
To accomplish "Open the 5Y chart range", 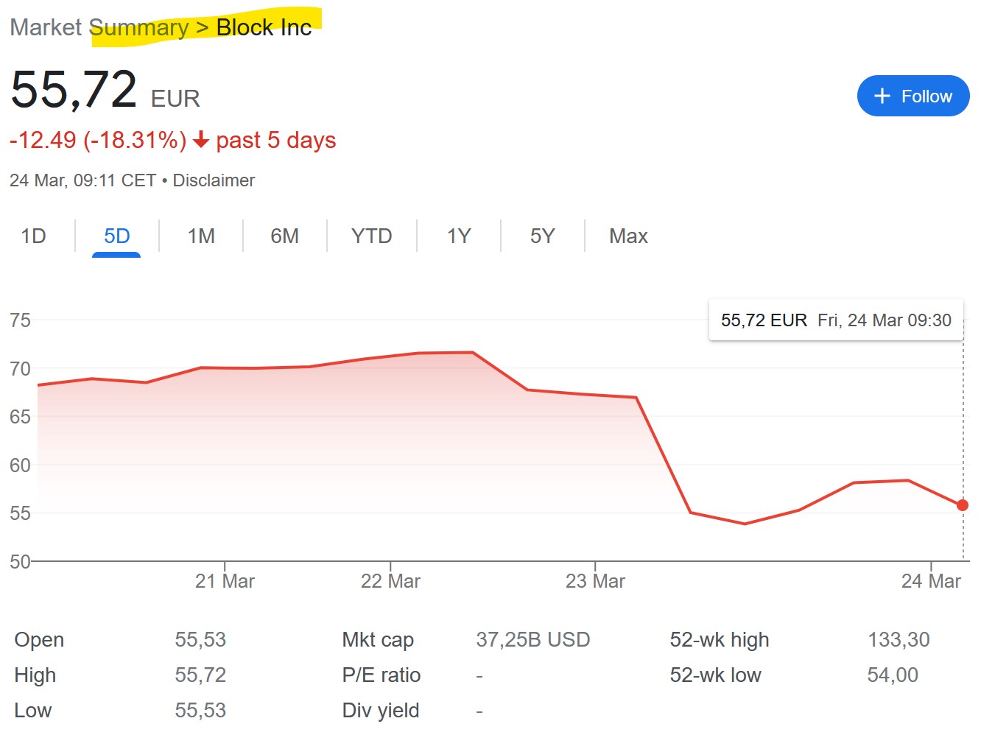I will pos(543,236).
